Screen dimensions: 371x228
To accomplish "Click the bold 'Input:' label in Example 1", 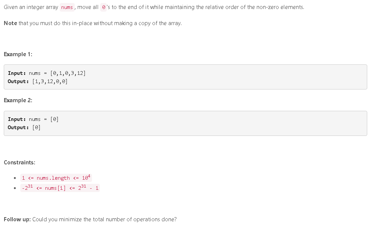I will click(17, 73).
